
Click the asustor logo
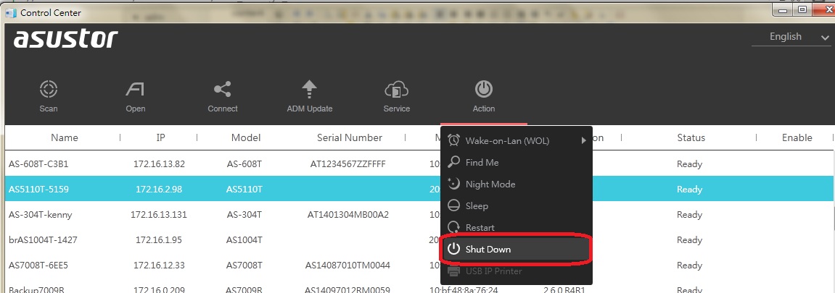pyautogui.click(x=65, y=39)
